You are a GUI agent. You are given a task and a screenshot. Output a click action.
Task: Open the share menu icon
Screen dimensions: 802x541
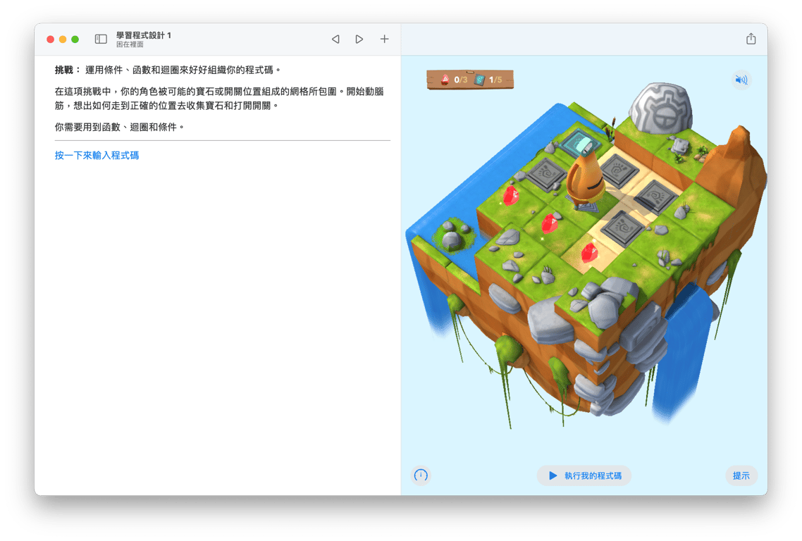(751, 38)
